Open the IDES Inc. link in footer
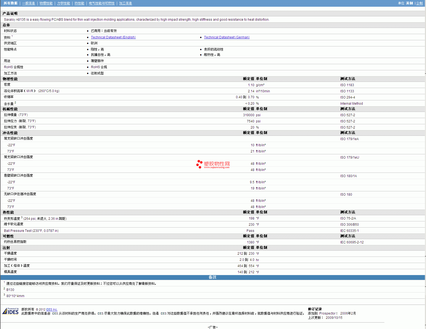426x329 pixels. (x=52, y=309)
